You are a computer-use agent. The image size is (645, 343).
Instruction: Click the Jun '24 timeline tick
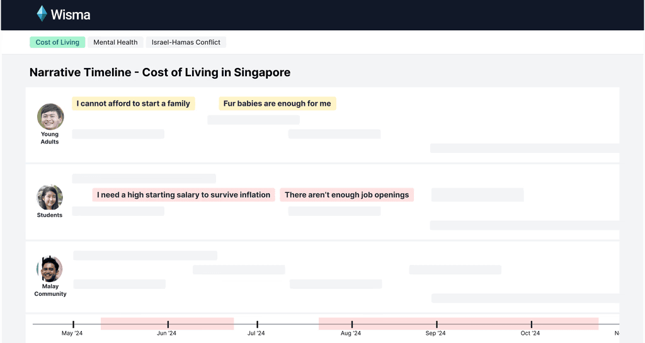(168, 325)
